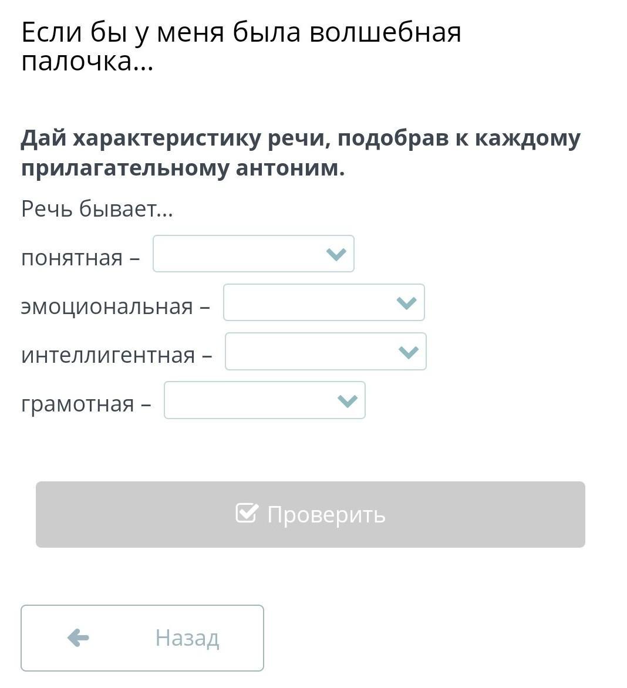Click the chevron arrow in the "понятная" dropdown

336,254
